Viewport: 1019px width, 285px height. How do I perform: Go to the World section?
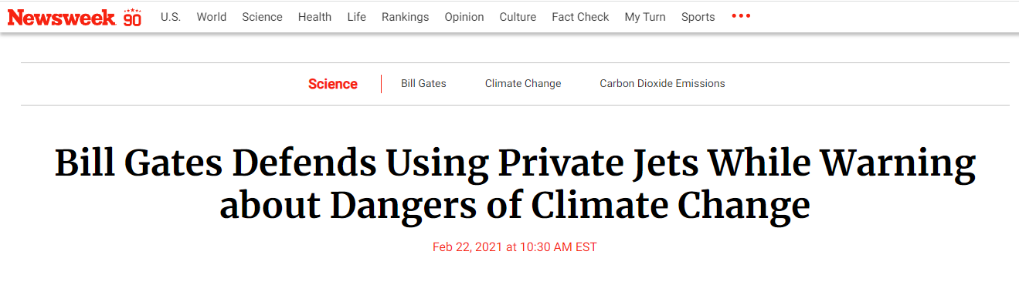[212, 17]
